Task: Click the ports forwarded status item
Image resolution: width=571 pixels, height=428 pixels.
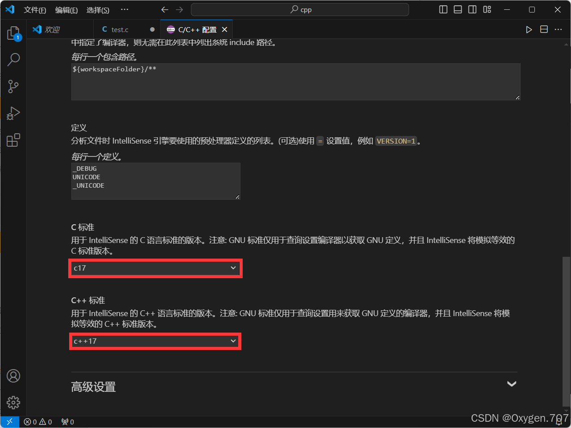Action: [68, 422]
